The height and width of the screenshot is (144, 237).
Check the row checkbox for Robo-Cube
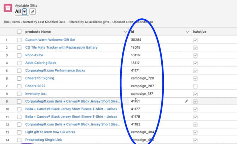click(x=19, y=55)
